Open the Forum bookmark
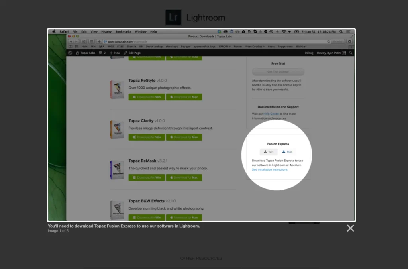The height and width of the screenshot is (269, 408). pos(238,47)
